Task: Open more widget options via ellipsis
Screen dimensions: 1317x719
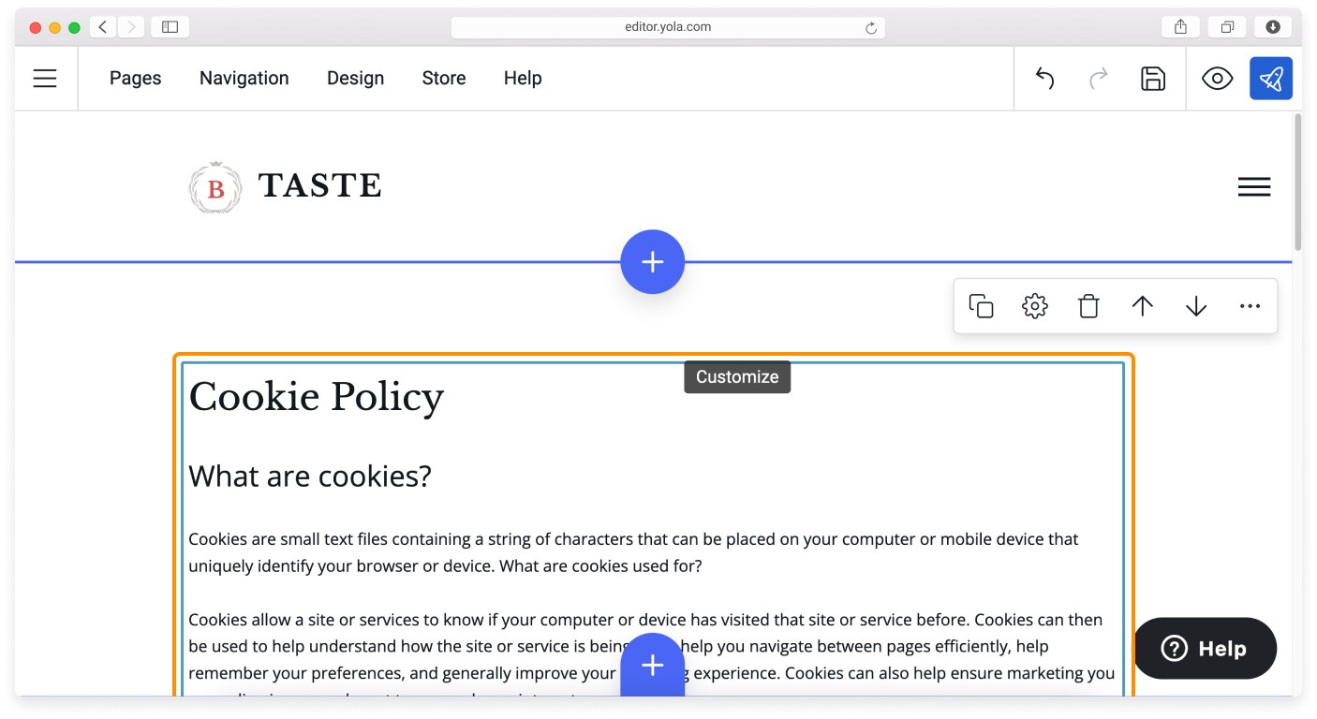Action: tap(1250, 305)
